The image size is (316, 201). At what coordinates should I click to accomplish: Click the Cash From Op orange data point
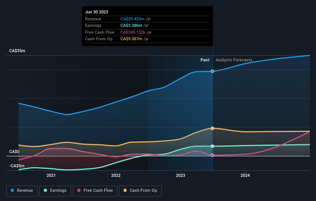pyautogui.click(x=212, y=129)
